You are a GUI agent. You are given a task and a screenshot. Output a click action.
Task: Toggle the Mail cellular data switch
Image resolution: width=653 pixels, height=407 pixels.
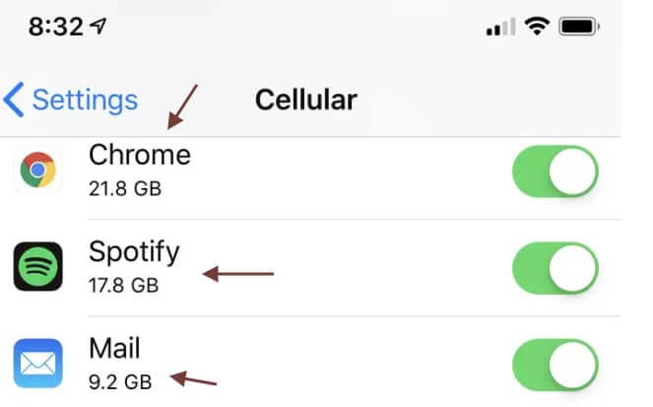click(x=555, y=366)
